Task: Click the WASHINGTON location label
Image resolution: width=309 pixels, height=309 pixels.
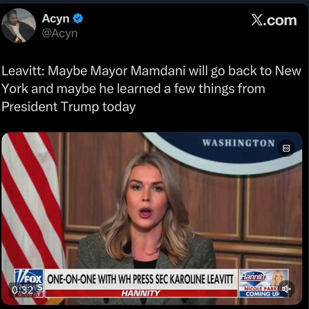Action: tap(239, 143)
